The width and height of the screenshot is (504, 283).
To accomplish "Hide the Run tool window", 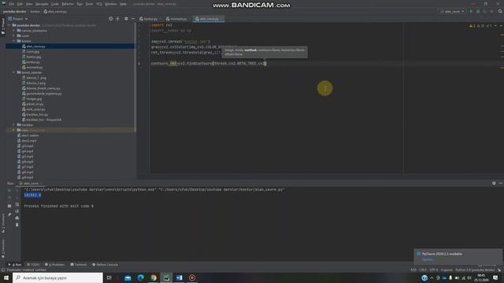I will coord(501,183).
